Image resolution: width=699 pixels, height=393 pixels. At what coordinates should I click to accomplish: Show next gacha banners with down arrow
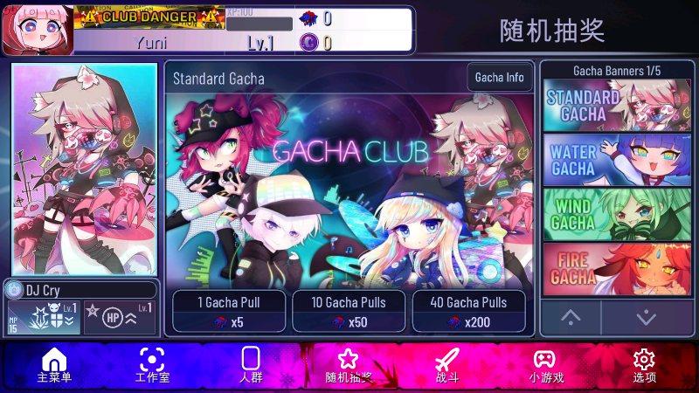coord(647,317)
